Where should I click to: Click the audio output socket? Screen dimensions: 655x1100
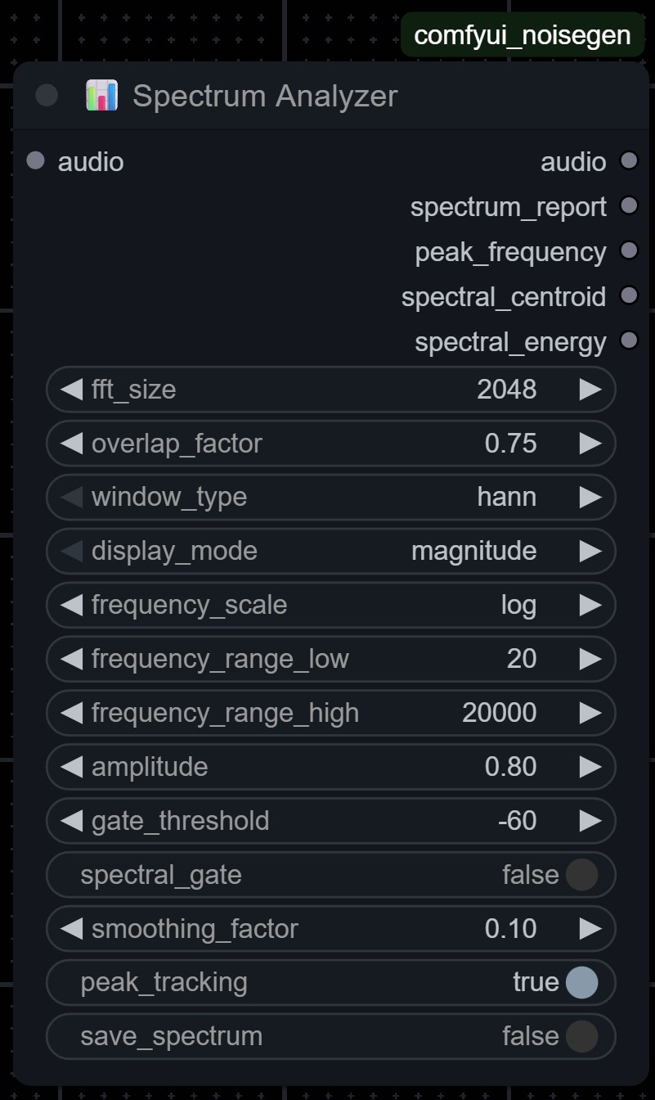click(628, 160)
